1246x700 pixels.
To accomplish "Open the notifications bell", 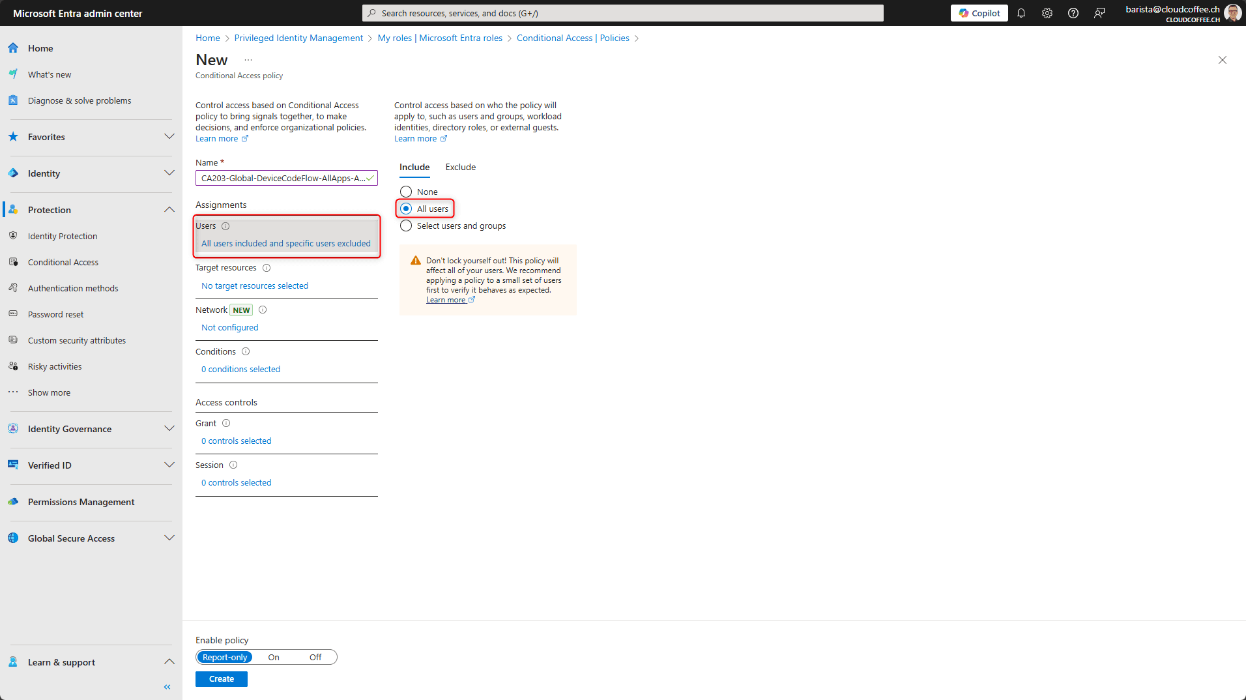I will coord(1021,13).
